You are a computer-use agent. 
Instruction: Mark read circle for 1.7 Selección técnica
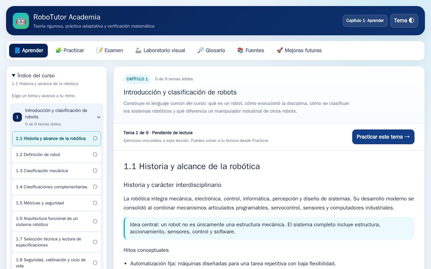click(95, 242)
